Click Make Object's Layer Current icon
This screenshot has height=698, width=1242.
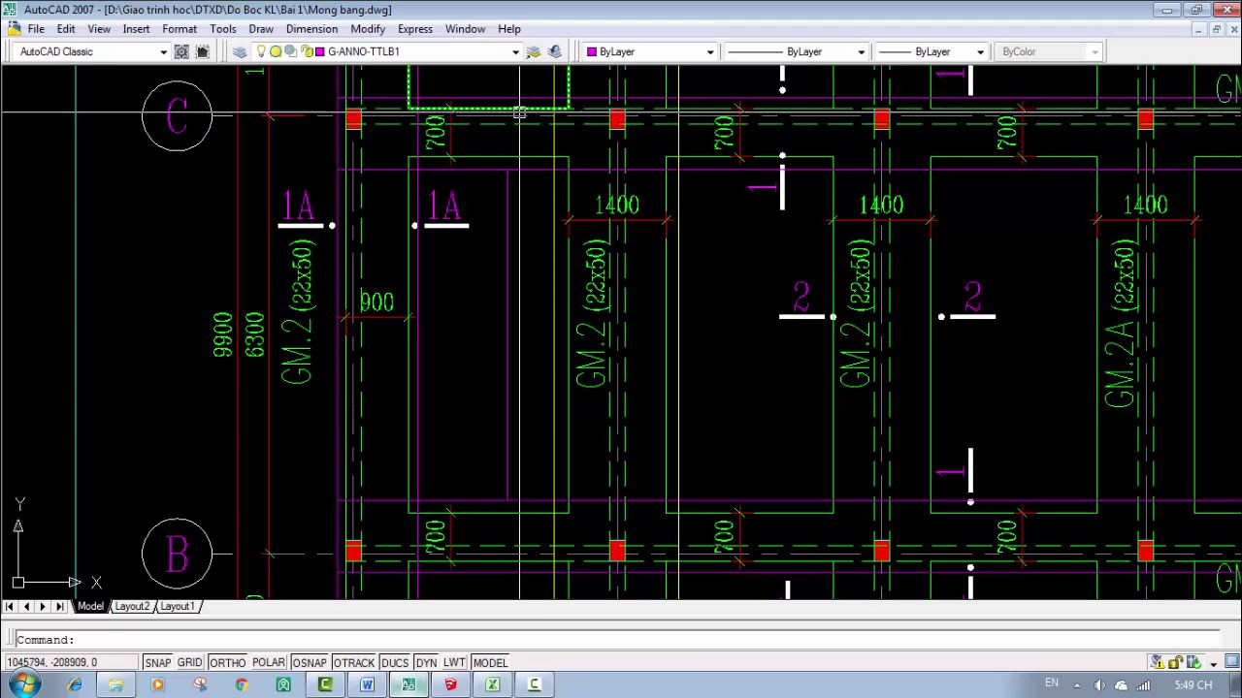tap(534, 51)
